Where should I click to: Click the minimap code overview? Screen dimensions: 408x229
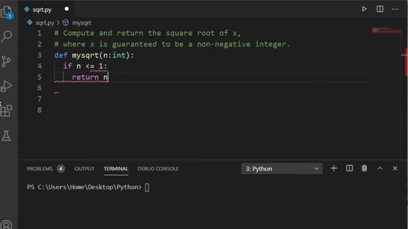pos(386,30)
